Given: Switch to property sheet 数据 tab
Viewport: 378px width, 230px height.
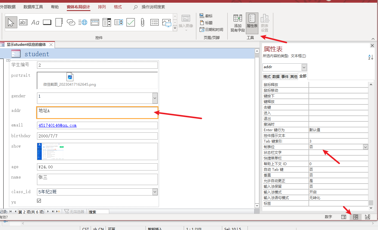Looking at the screenshot, I should (x=276, y=76).
